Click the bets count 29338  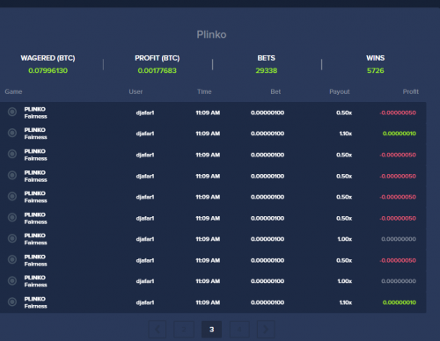(x=267, y=70)
